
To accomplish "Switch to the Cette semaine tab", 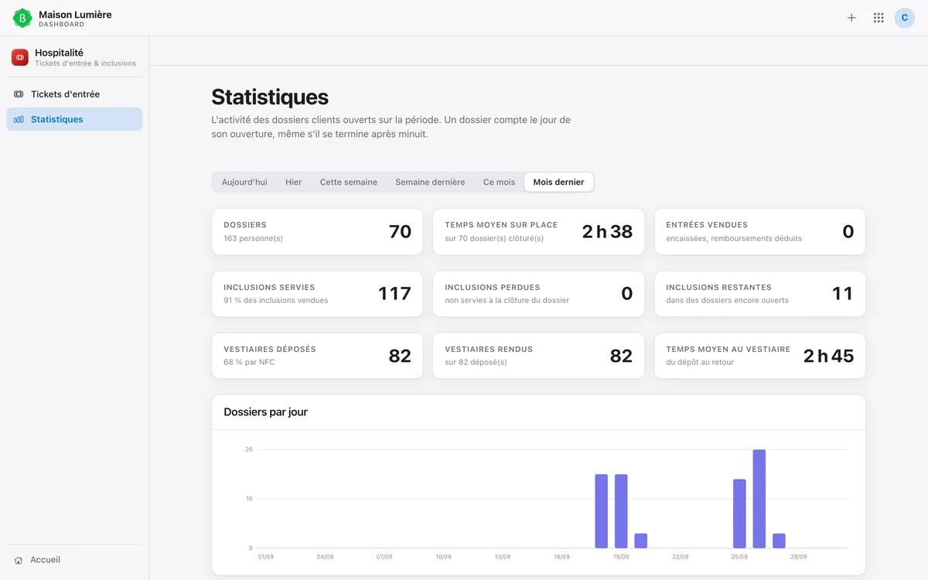I will point(349,183).
